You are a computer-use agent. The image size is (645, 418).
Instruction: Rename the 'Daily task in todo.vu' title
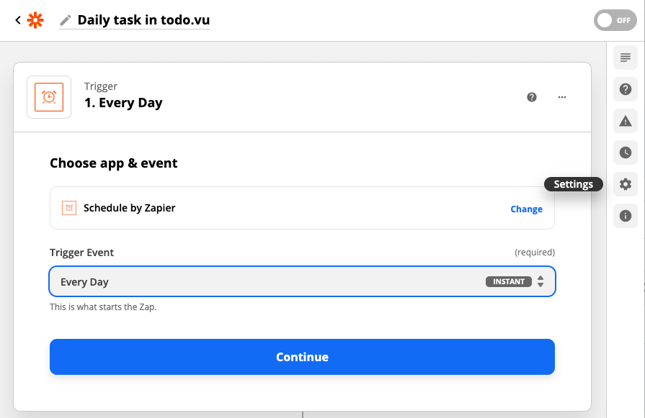[x=143, y=20]
